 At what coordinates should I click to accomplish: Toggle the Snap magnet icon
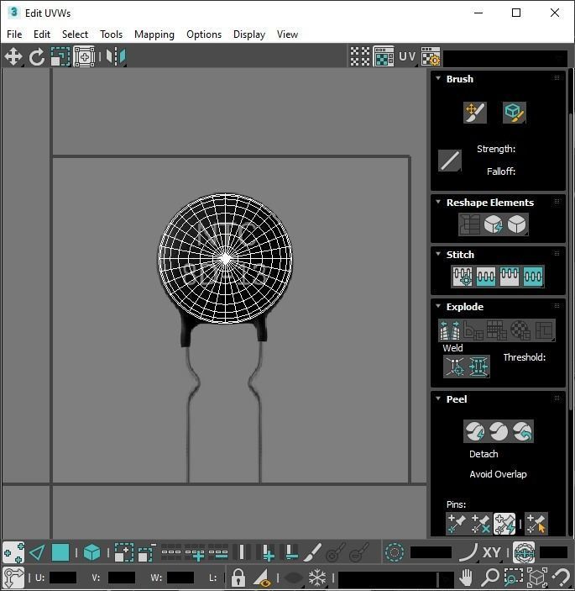point(562,577)
